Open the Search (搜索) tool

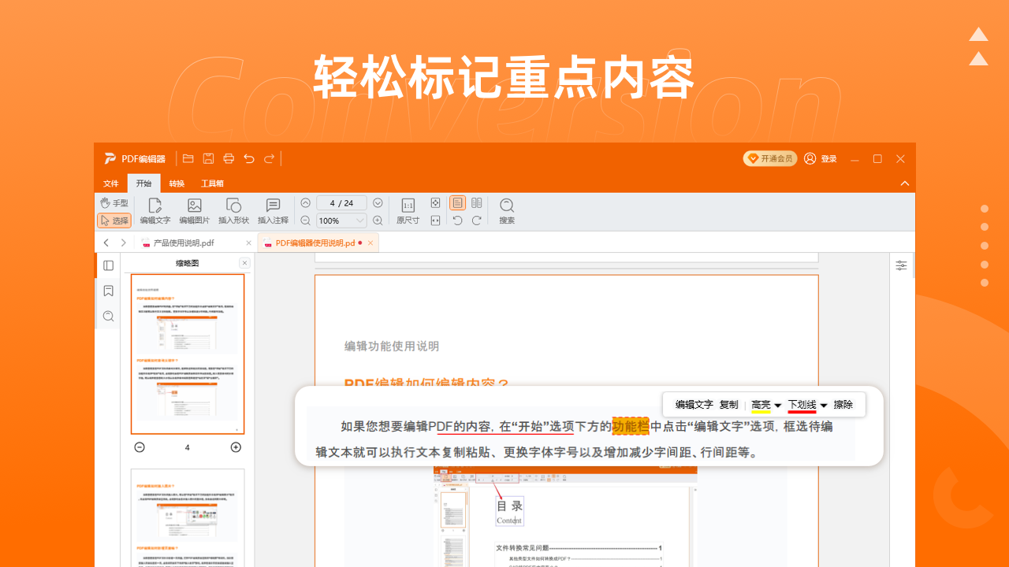[x=506, y=210]
